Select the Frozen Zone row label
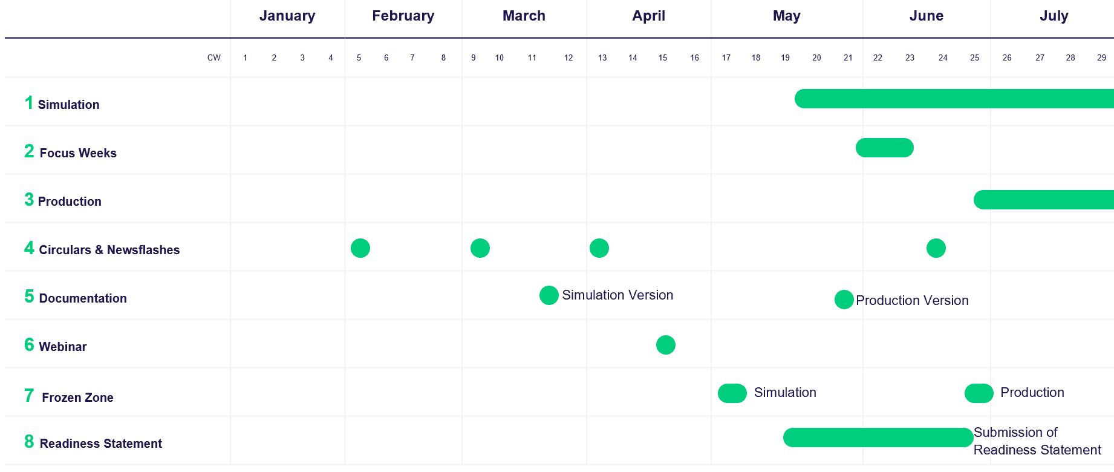Screen dimensions: 1114x472 pyautogui.click(x=77, y=398)
